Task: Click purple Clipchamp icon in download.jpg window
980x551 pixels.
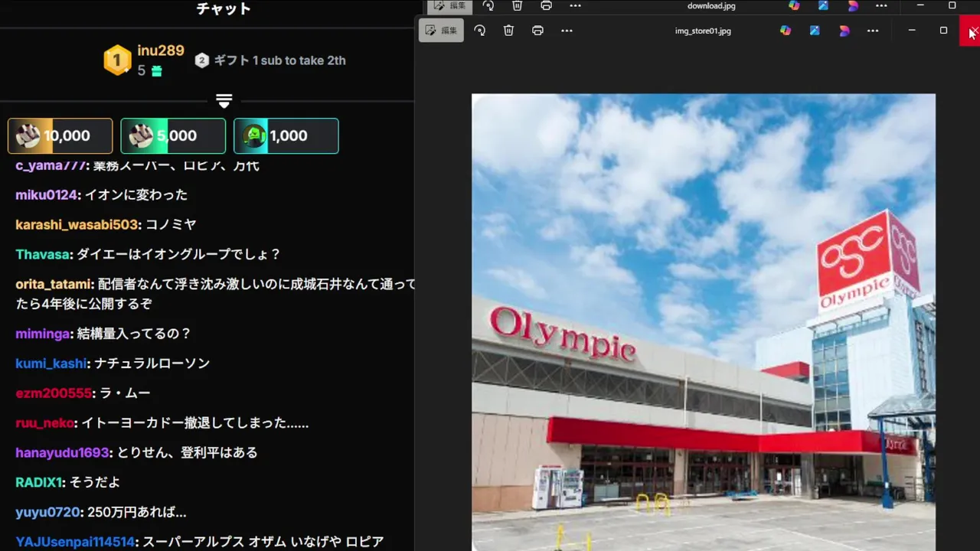Action: pos(852,5)
